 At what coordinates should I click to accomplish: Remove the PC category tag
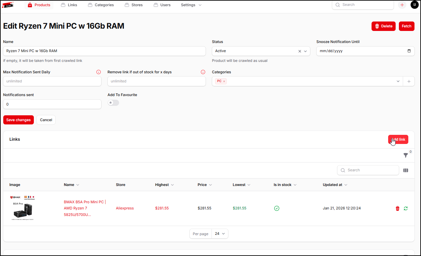224,81
